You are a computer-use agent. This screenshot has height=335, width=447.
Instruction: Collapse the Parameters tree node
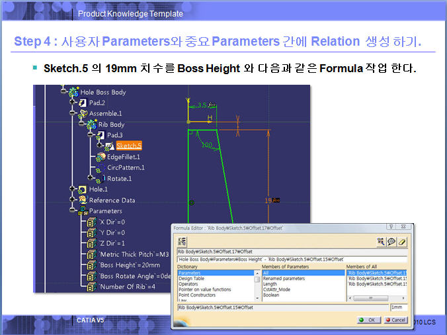tap(73, 211)
